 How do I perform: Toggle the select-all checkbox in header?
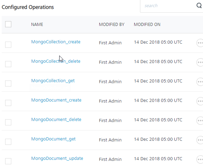[8, 24]
